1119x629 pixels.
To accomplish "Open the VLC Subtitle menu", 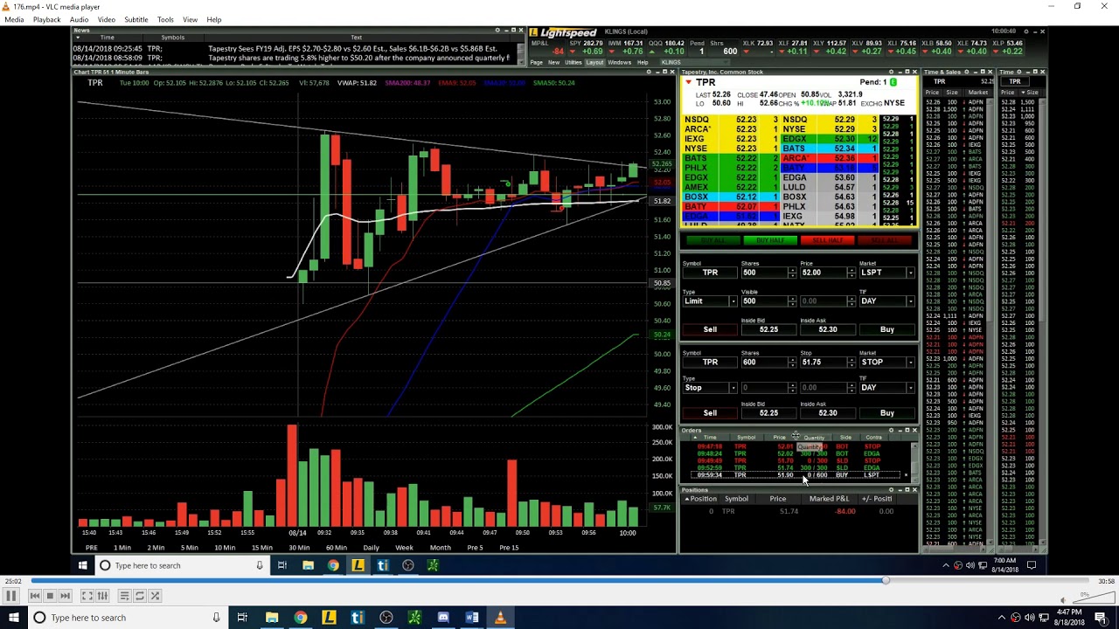I will coord(136,19).
